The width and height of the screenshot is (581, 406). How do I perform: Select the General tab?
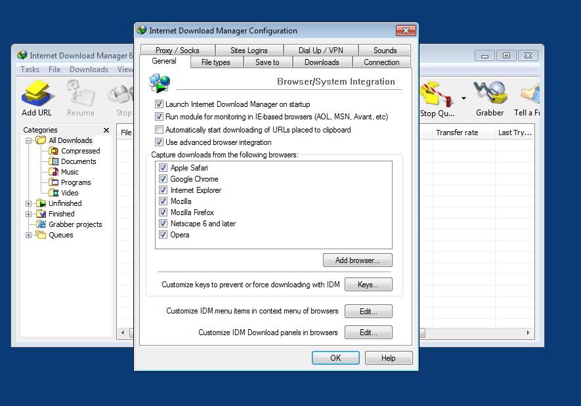point(164,61)
